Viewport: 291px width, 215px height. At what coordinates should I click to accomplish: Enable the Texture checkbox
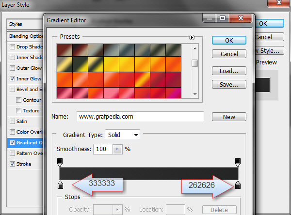pos(18,111)
